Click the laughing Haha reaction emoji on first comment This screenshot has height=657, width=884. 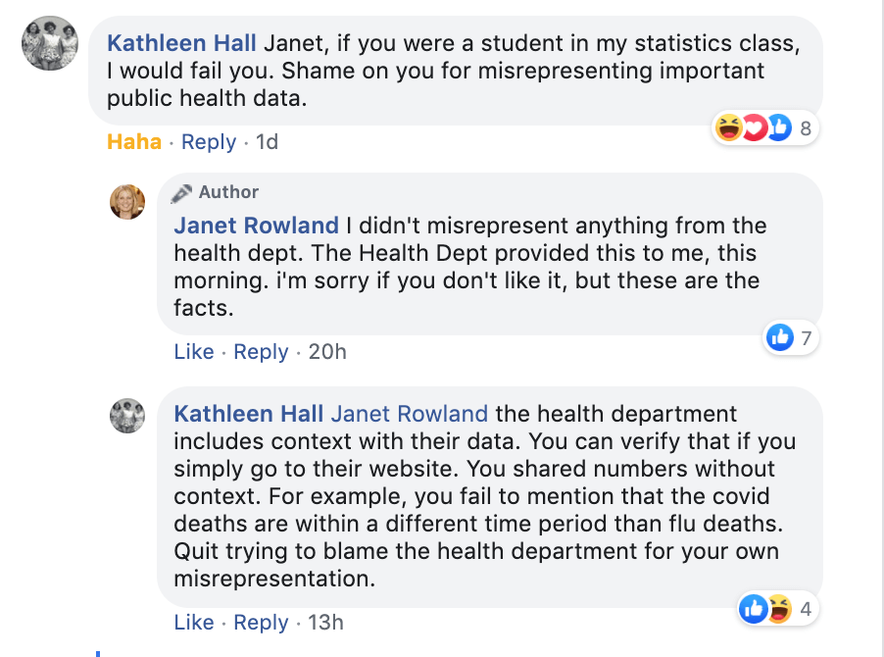[728, 127]
